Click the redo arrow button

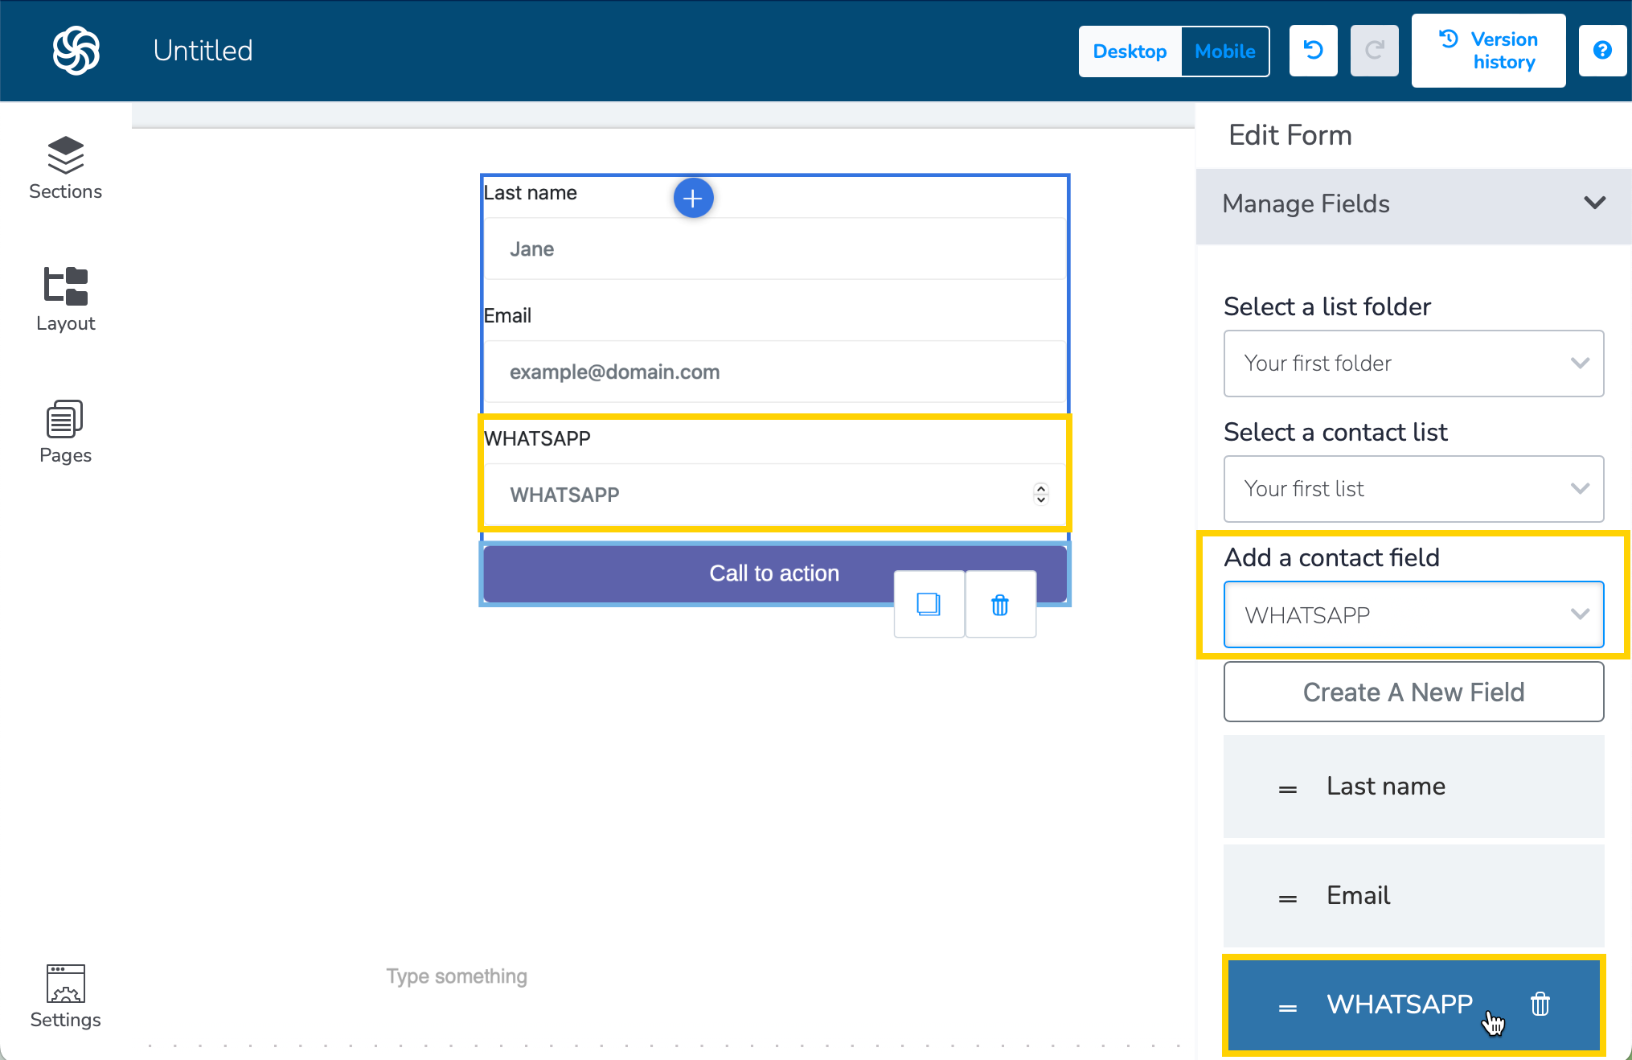coord(1374,51)
